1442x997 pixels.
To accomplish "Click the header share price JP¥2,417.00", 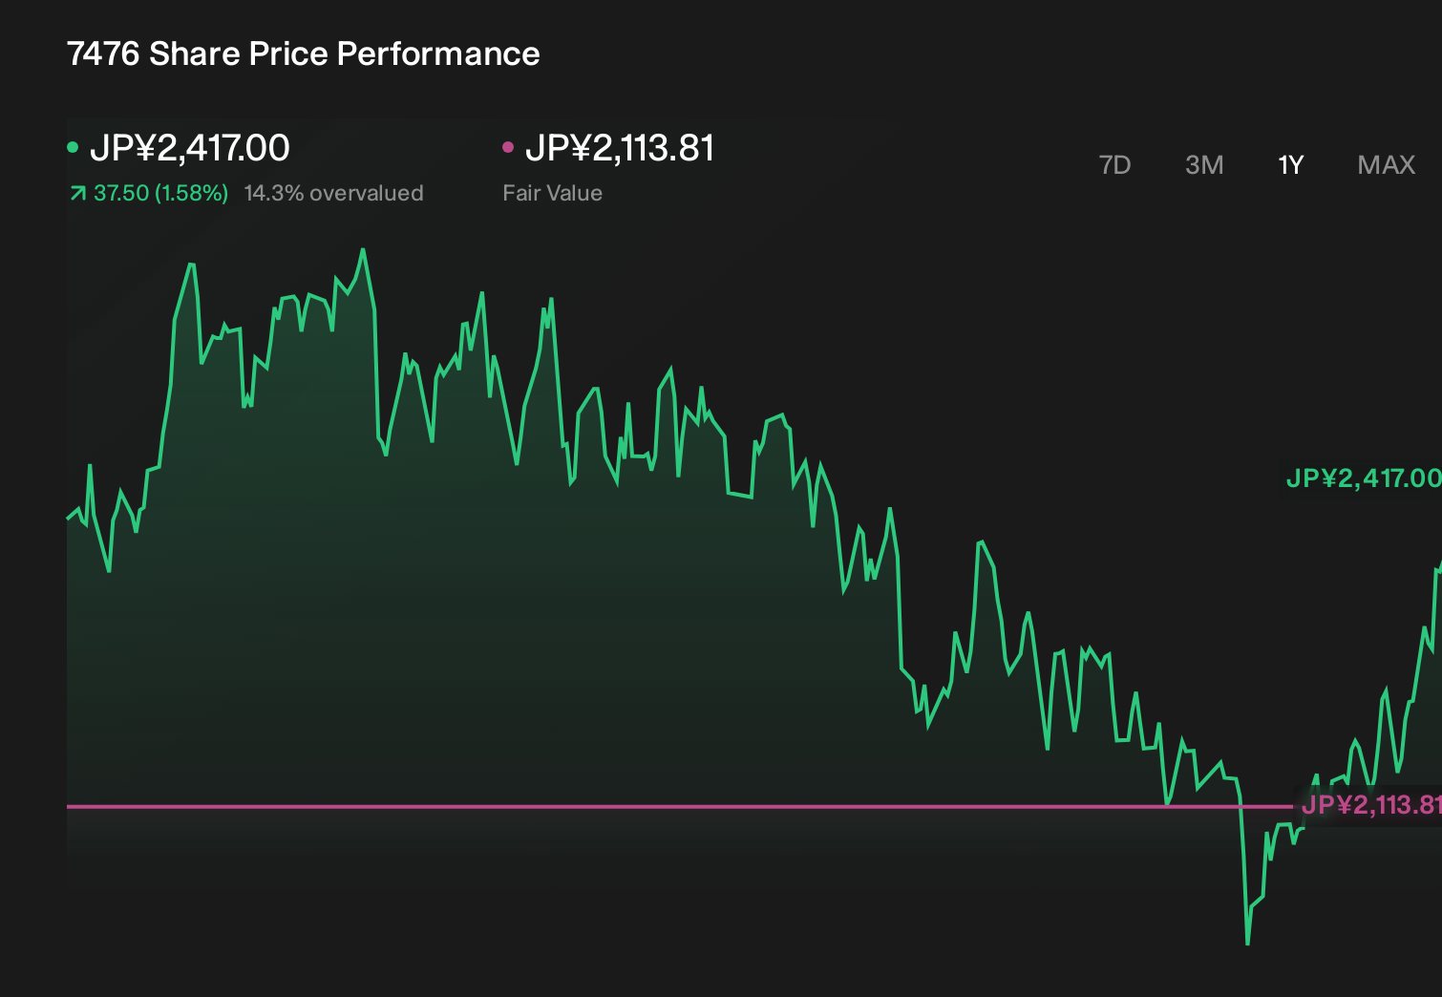I will tap(190, 148).
